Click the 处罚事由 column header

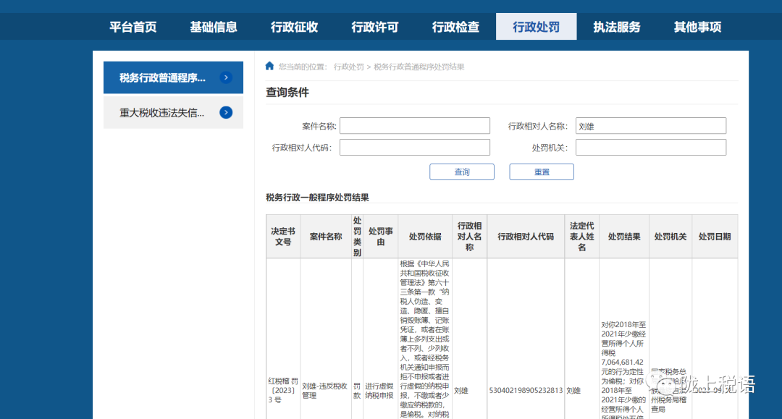(381, 237)
